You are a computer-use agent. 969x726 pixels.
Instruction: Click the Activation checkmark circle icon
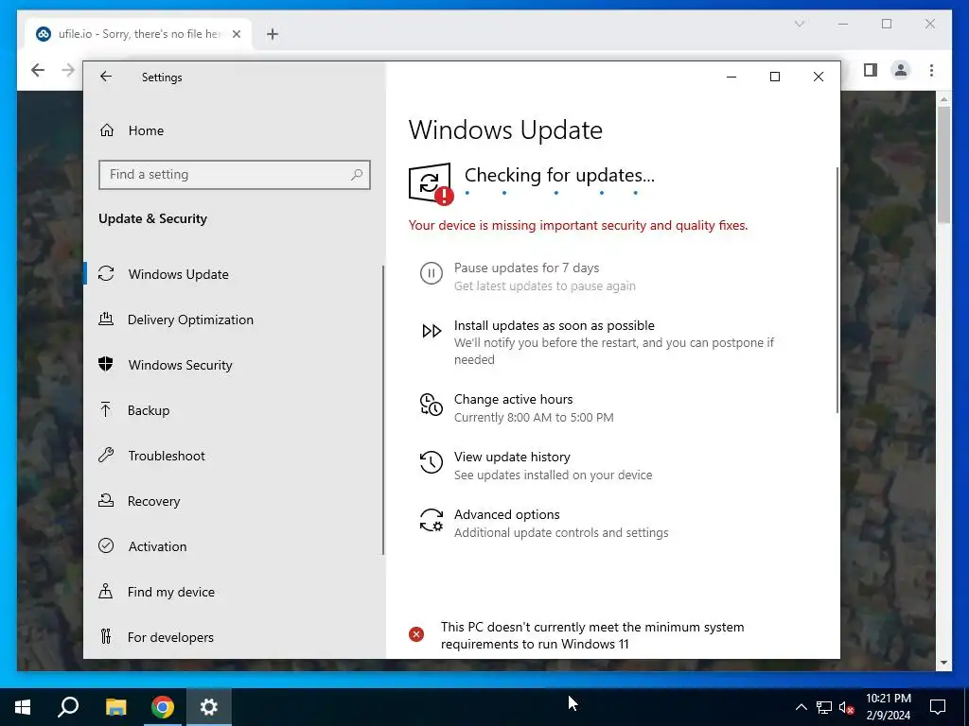106,545
